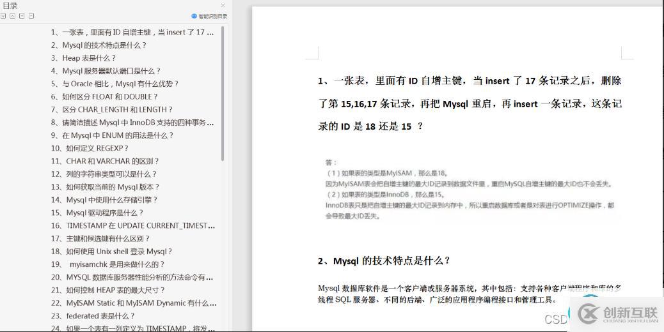The height and width of the screenshot is (332, 664).
Task: Open 5、与 Oracle 相比，Mysql 有什么优势？
Action: pos(115,84)
